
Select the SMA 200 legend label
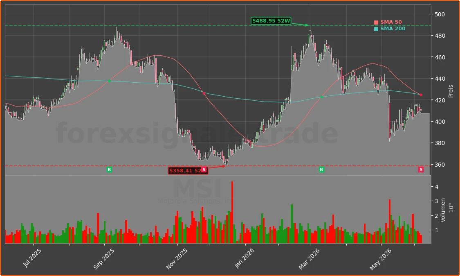[393, 29]
